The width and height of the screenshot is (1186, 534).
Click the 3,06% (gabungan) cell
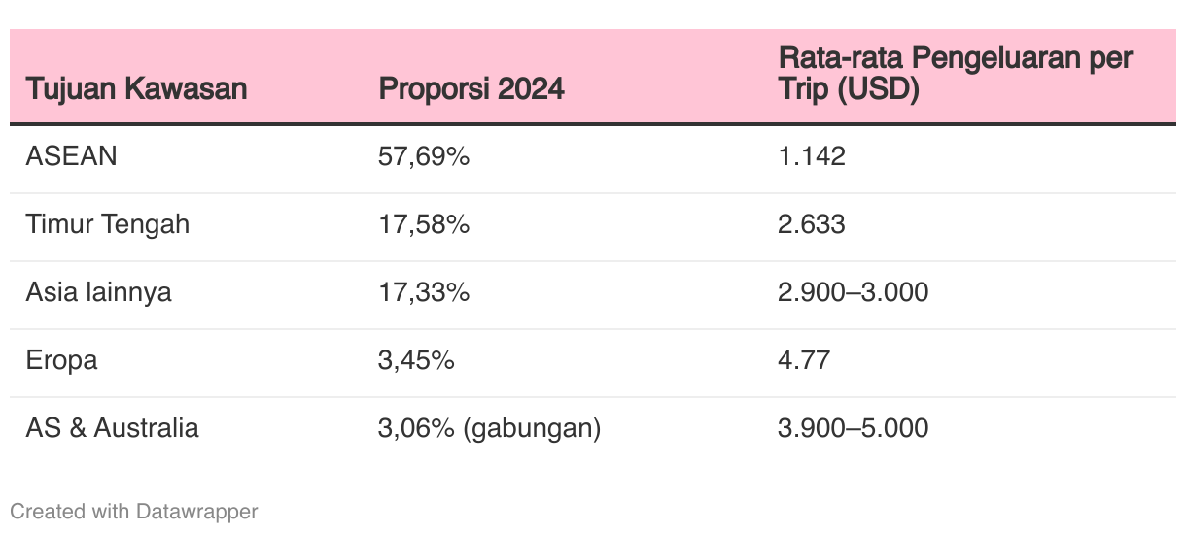(x=489, y=427)
